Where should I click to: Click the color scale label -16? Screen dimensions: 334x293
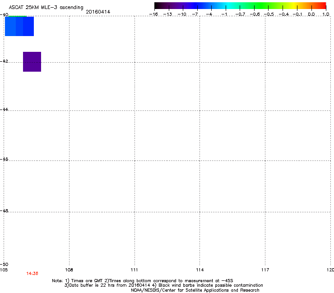153,14
